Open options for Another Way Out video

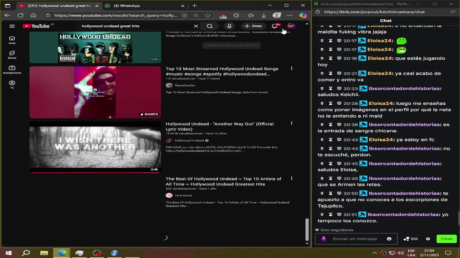[291, 123]
